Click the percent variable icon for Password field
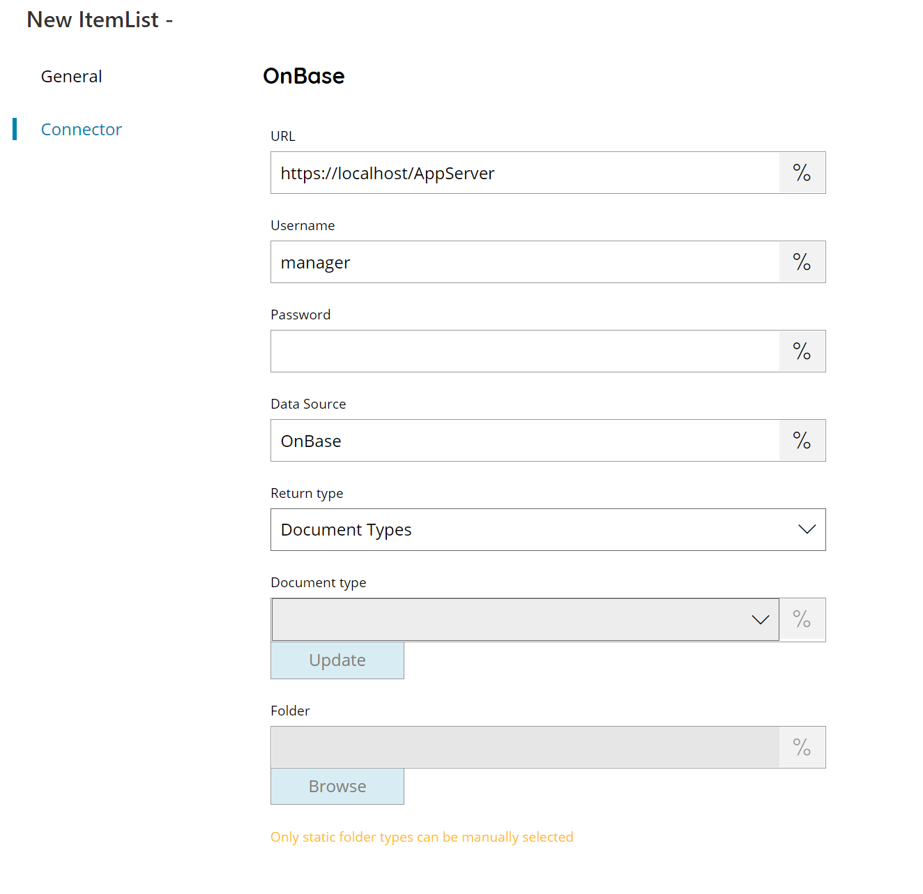 802,351
